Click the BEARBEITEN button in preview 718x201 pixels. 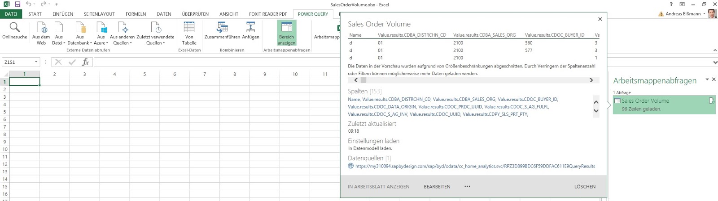click(437, 187)
